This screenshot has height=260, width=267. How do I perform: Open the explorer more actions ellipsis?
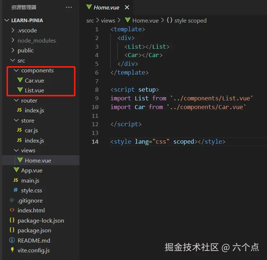[x=69, y=7]
